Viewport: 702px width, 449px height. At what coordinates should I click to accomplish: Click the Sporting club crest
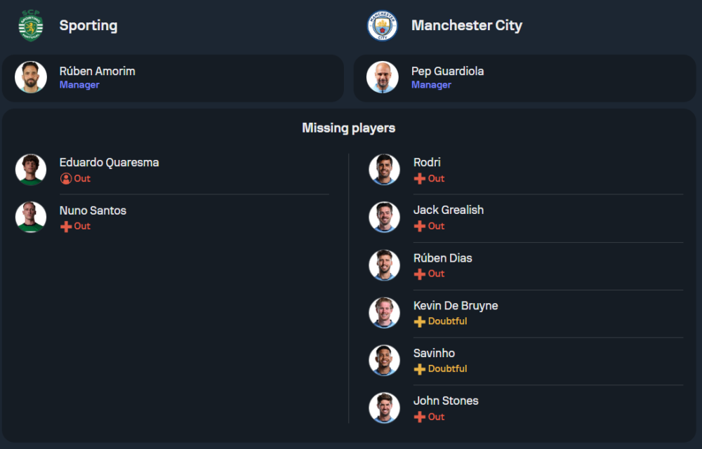31,26
